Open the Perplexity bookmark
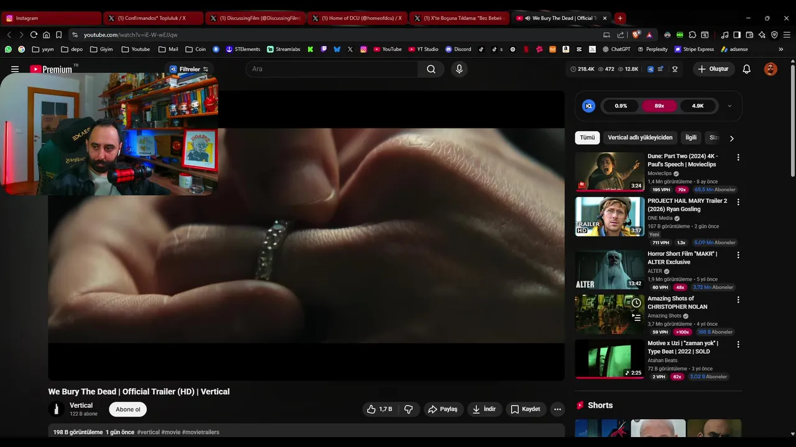This screenshot has height=447, width=796. 652,49
